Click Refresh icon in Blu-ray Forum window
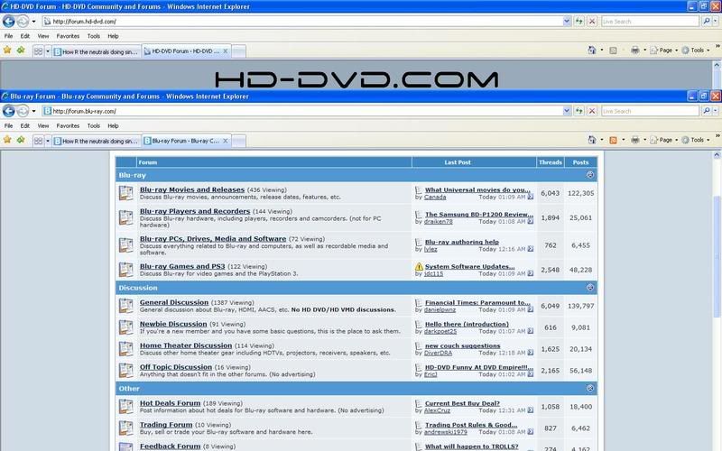This screenshot has height=451, width=722. [579, 111]
